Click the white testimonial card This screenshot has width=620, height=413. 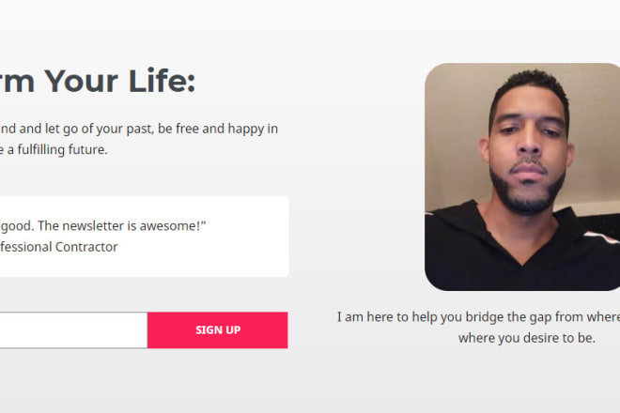point(144,237)
